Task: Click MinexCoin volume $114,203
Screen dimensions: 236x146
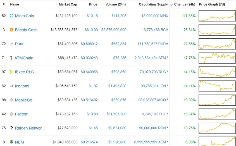Action: tap(119, 16)
